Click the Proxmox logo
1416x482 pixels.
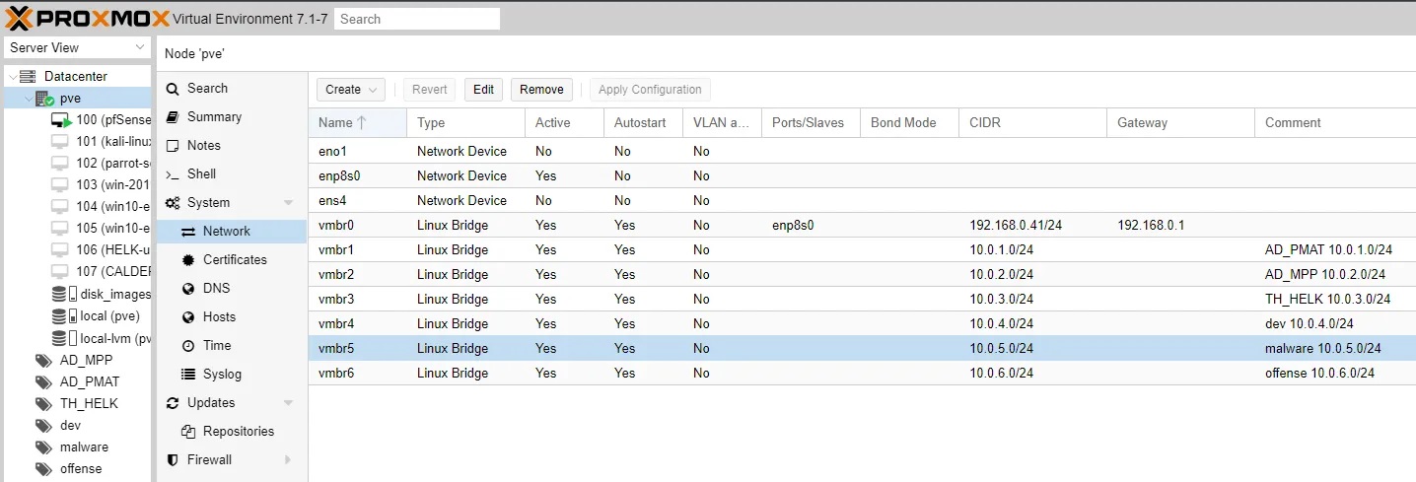pyautogui.click(x=87, y=18)
